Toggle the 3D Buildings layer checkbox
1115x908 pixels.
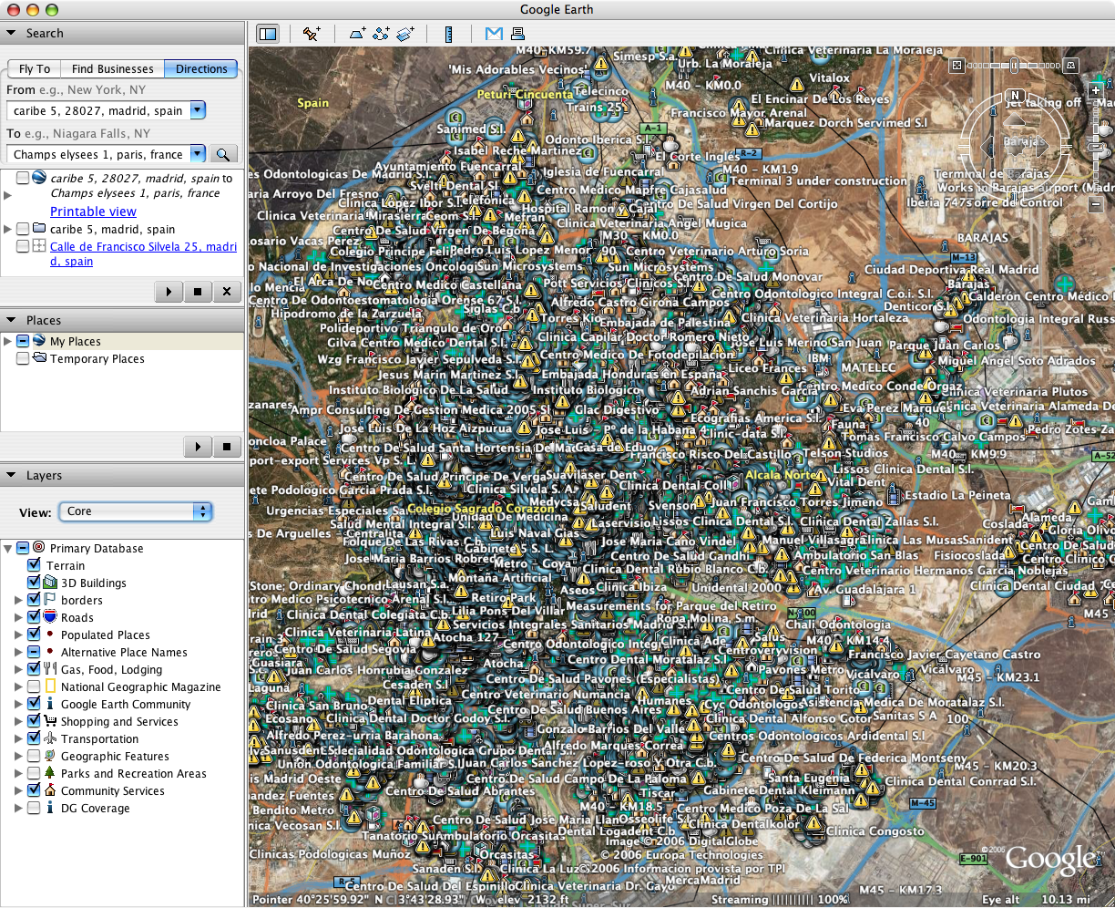click(35, 583)
